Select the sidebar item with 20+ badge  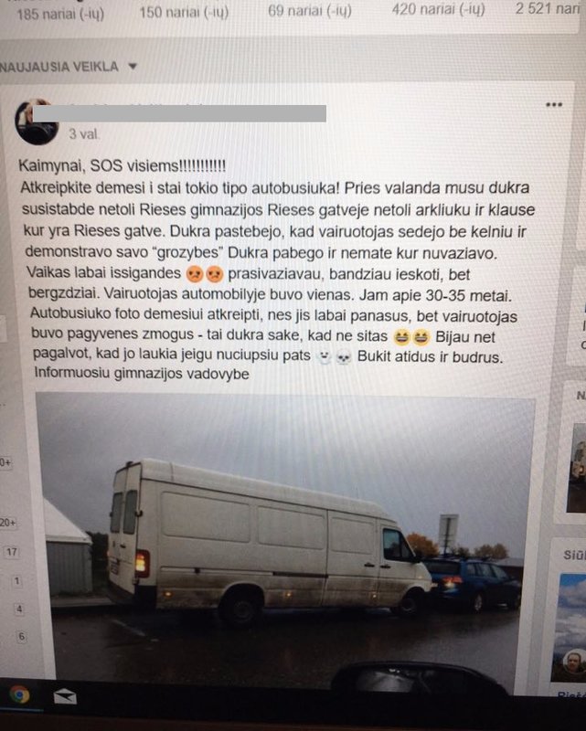tap(7, 523)
